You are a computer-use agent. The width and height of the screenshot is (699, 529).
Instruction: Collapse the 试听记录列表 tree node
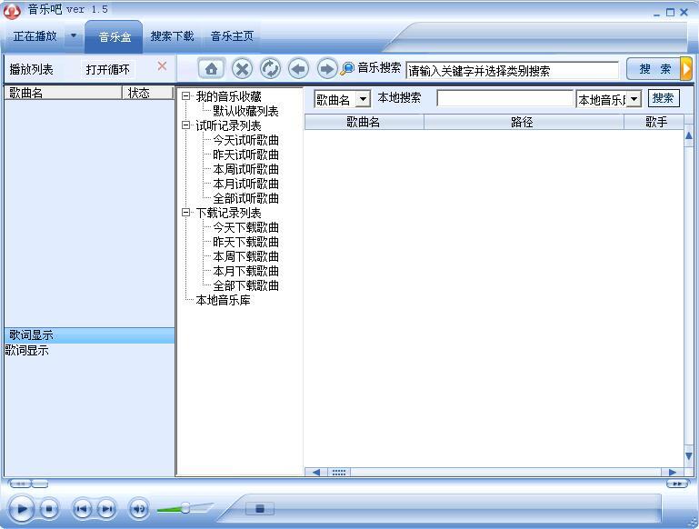coord(186,125)
